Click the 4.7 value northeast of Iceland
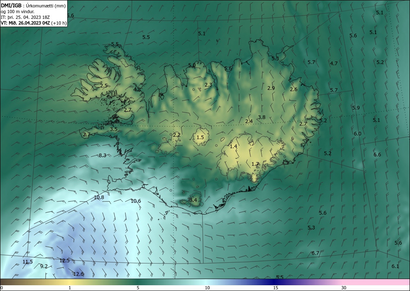This screenshot has width=410, height=291. pyautogui.click(x=334, y=63)
